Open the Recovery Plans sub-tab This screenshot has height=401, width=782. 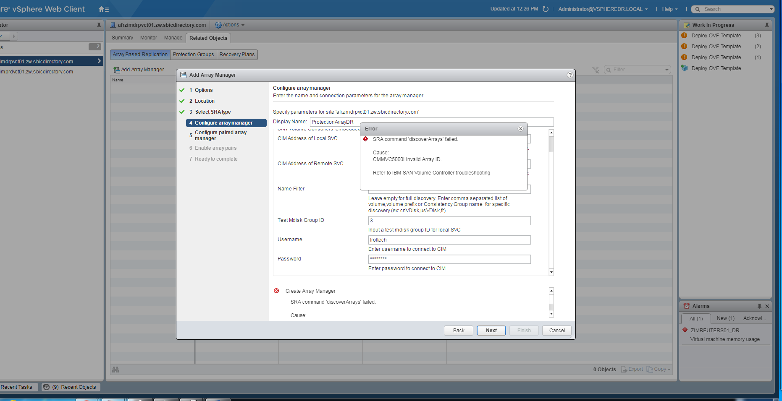(237, 55)
